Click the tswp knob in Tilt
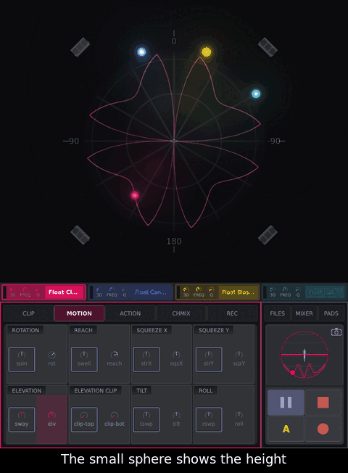 point(146,419)
